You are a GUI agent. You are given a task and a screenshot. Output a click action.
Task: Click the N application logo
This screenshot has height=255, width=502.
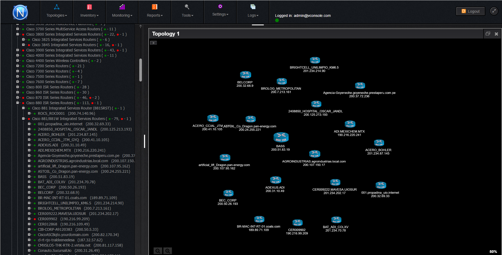pos(20,12)
